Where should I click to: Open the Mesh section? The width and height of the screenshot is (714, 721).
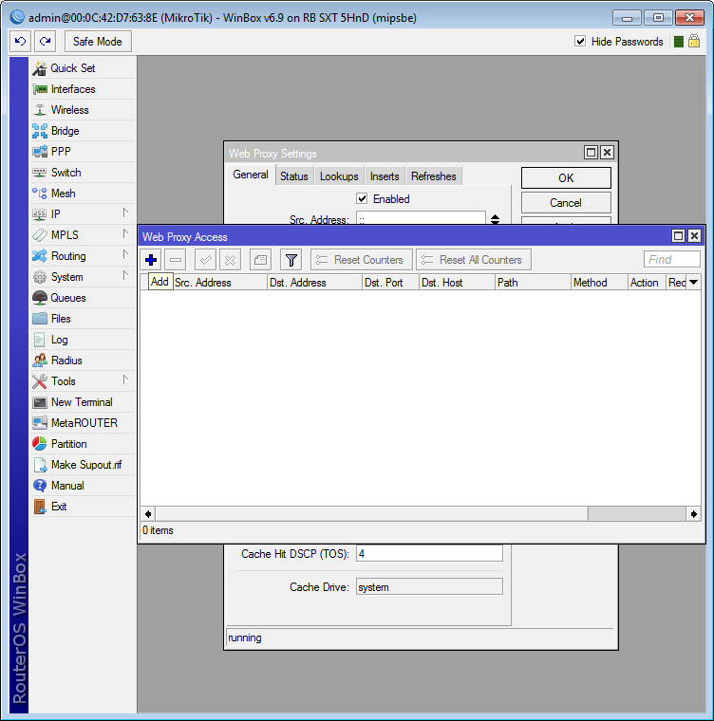[83, 194]
